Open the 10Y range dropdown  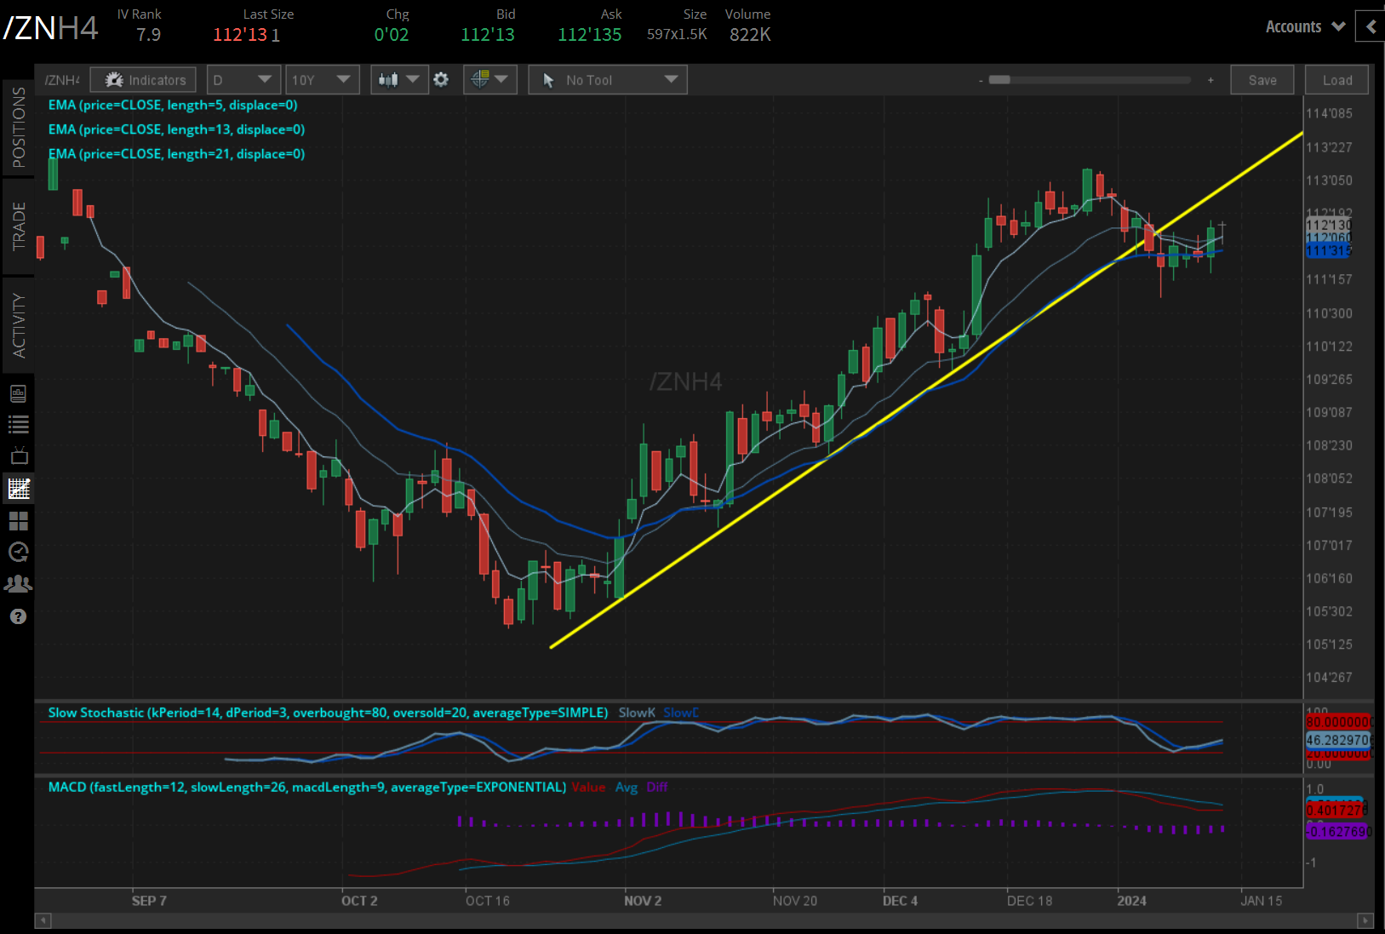pos(322,80)
